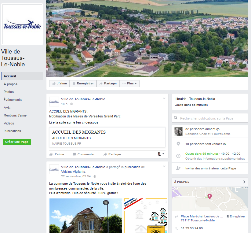This screenshot has width=251, height=233.
Task: Open the Ville de Toussus-Le-Noble author link on the 18 h post
Action: (x=83, y=99)
